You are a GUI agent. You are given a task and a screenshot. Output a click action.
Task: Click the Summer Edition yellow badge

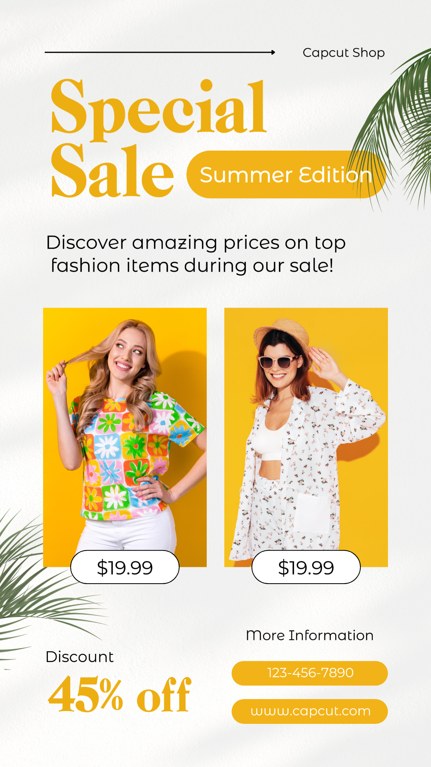(286, 175)
